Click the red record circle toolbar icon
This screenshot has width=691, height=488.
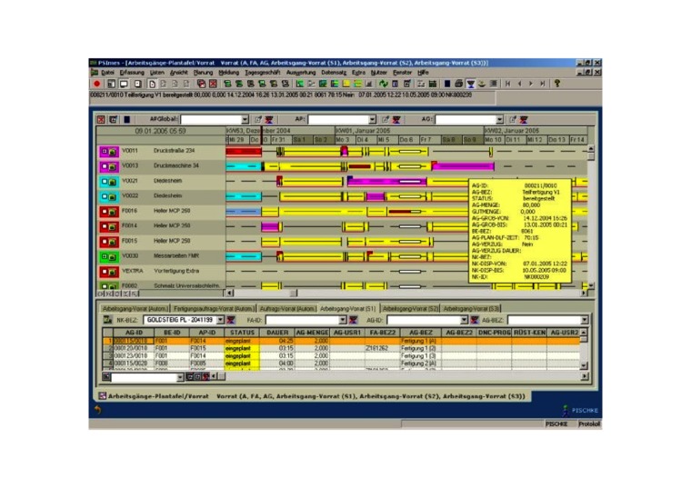coord(97,83)
